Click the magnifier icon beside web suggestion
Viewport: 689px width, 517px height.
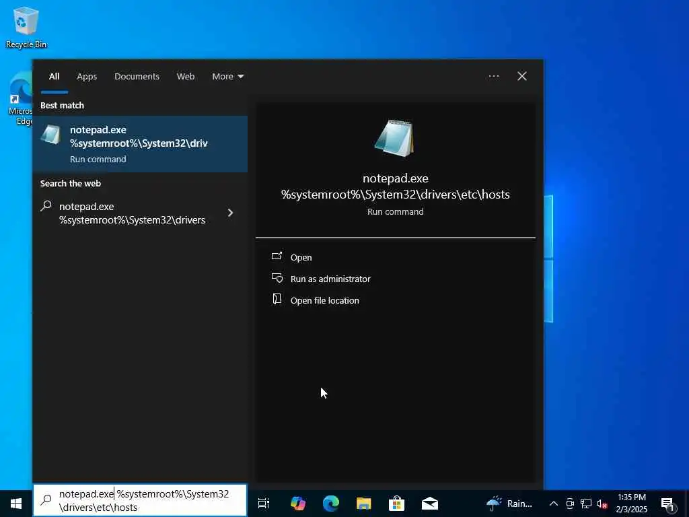coord(46,206)
